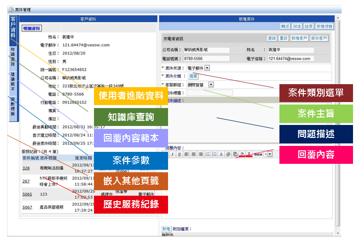
Task: Paste clipboard into reply editor
Action: point(235,154)
